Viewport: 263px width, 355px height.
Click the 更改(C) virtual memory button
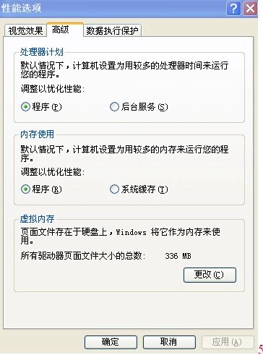point(210,275)
